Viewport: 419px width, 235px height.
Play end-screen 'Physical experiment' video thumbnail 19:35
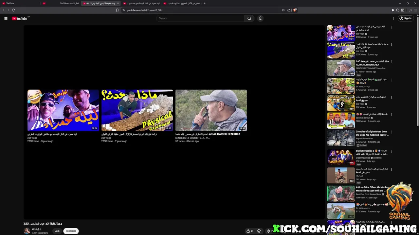point(137,110)
